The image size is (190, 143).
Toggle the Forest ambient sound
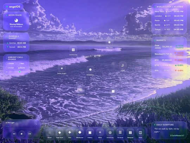[11, 68]
